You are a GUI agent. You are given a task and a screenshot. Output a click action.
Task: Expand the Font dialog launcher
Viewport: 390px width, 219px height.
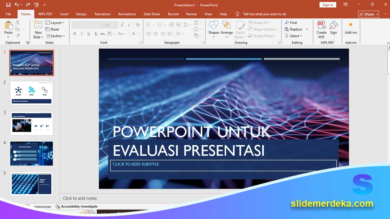[141, 43]
